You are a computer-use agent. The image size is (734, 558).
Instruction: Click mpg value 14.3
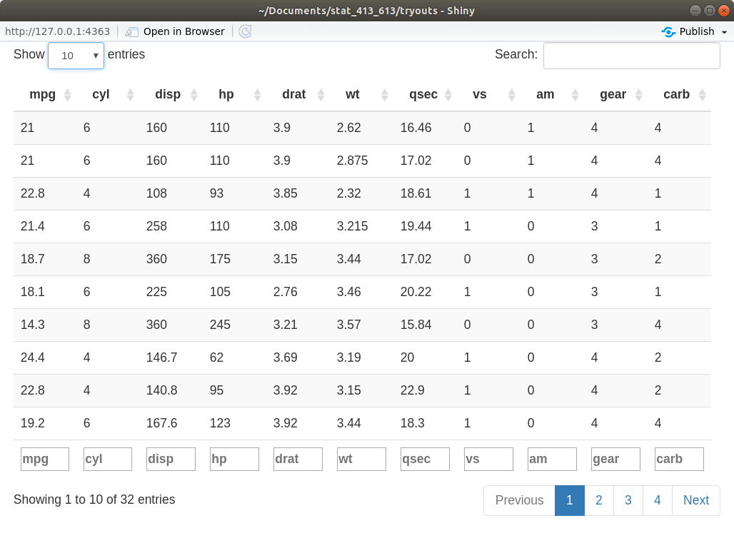pos(33,325)
